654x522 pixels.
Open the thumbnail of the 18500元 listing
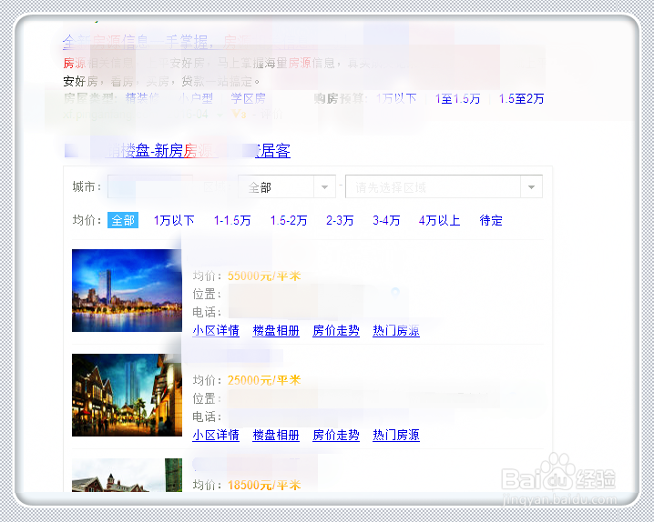[127, 475]
